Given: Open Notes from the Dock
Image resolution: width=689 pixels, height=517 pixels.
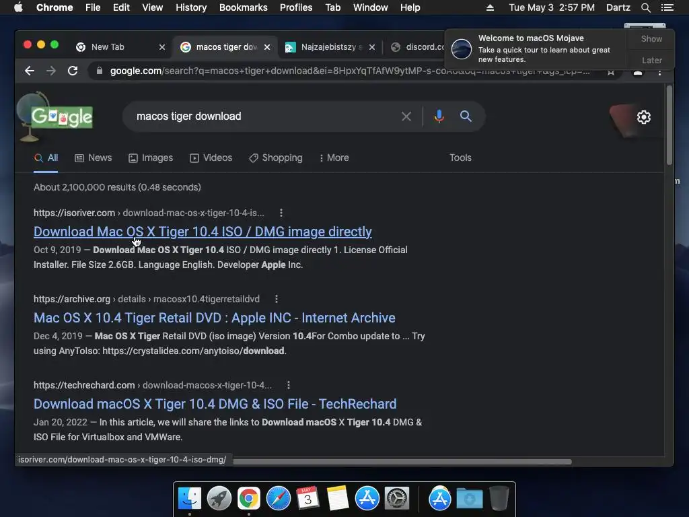Looking at the screenshot, I should pos(338,499).
